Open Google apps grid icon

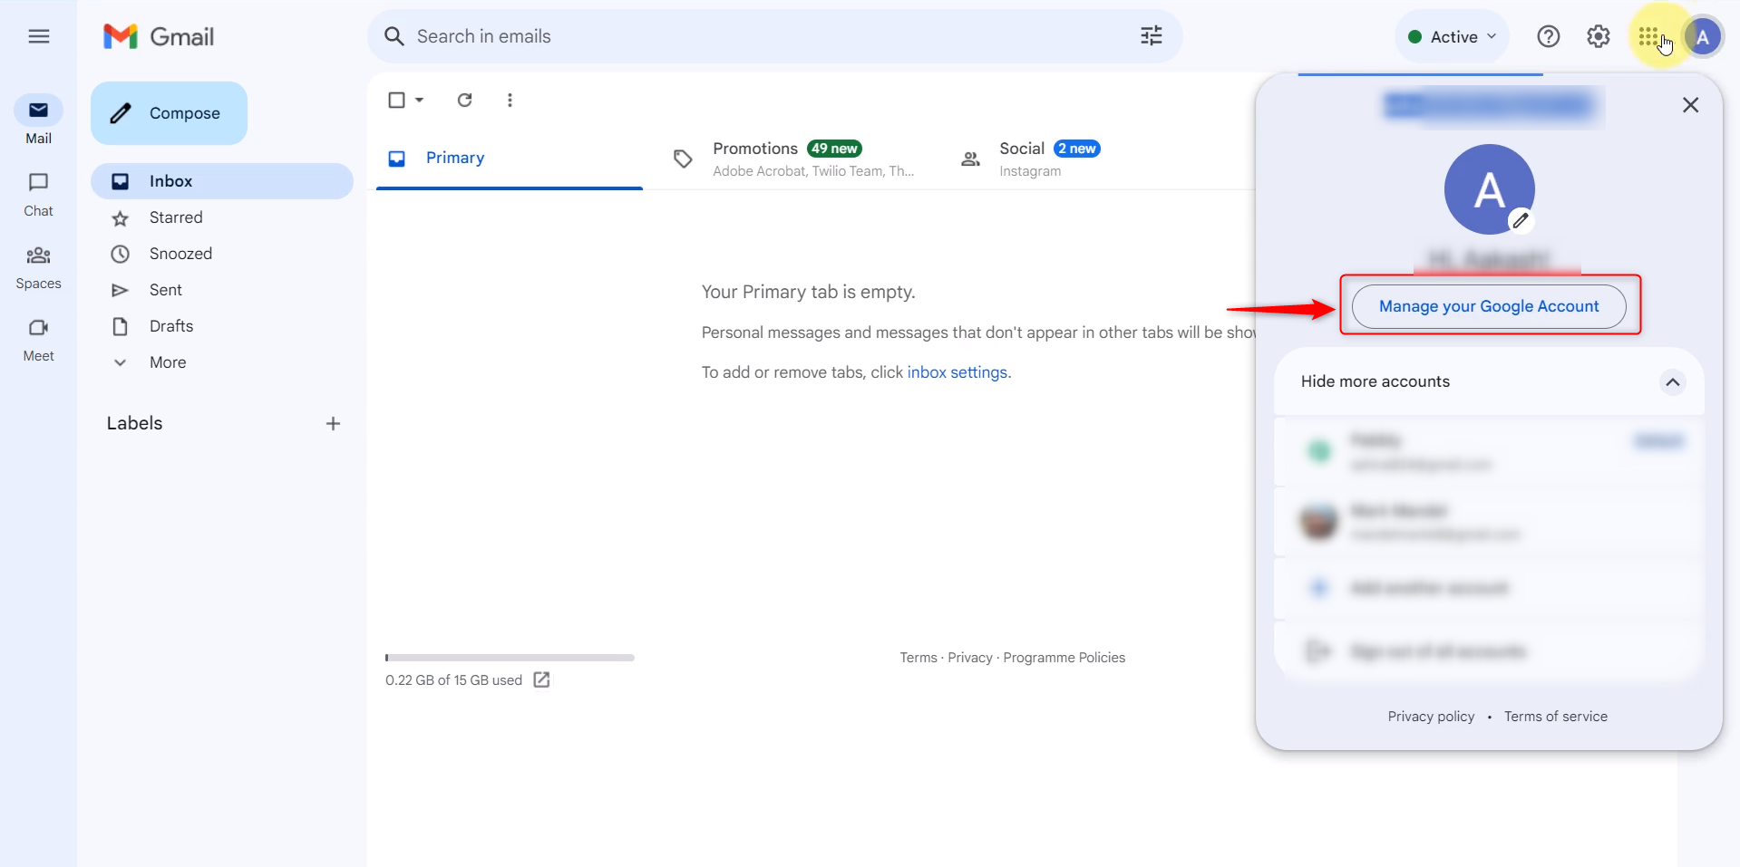tap(1648, 36)
